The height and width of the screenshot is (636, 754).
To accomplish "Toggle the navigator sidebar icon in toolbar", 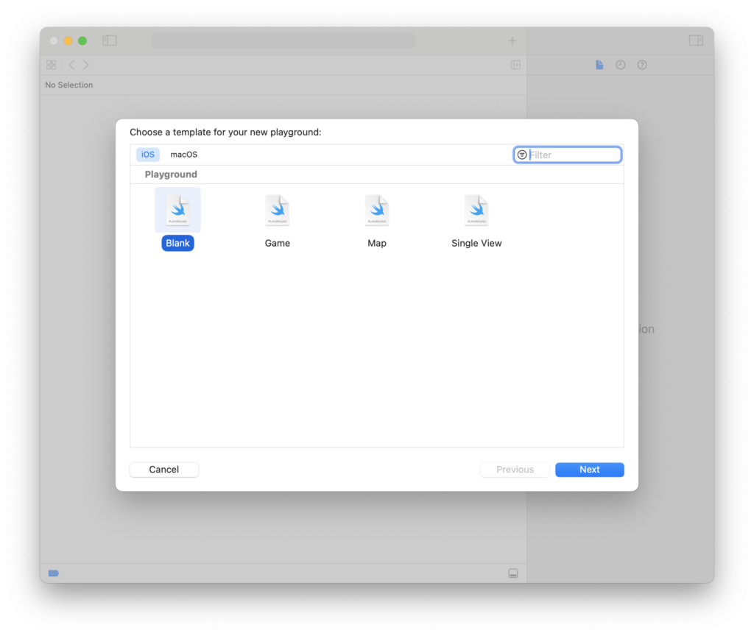I will 110,41.
